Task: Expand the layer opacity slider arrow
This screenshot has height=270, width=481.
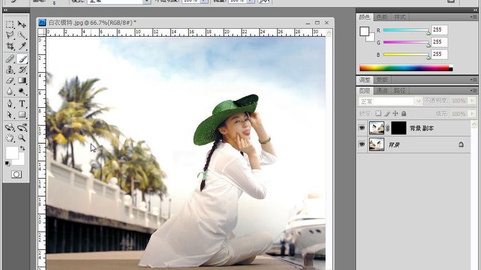Action: click(472, 101)
